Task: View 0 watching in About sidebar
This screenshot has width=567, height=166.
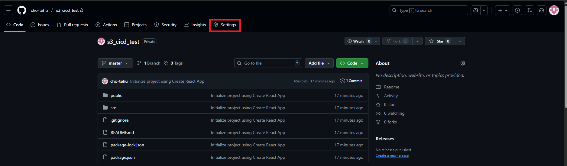Action: tap(390, 113)
